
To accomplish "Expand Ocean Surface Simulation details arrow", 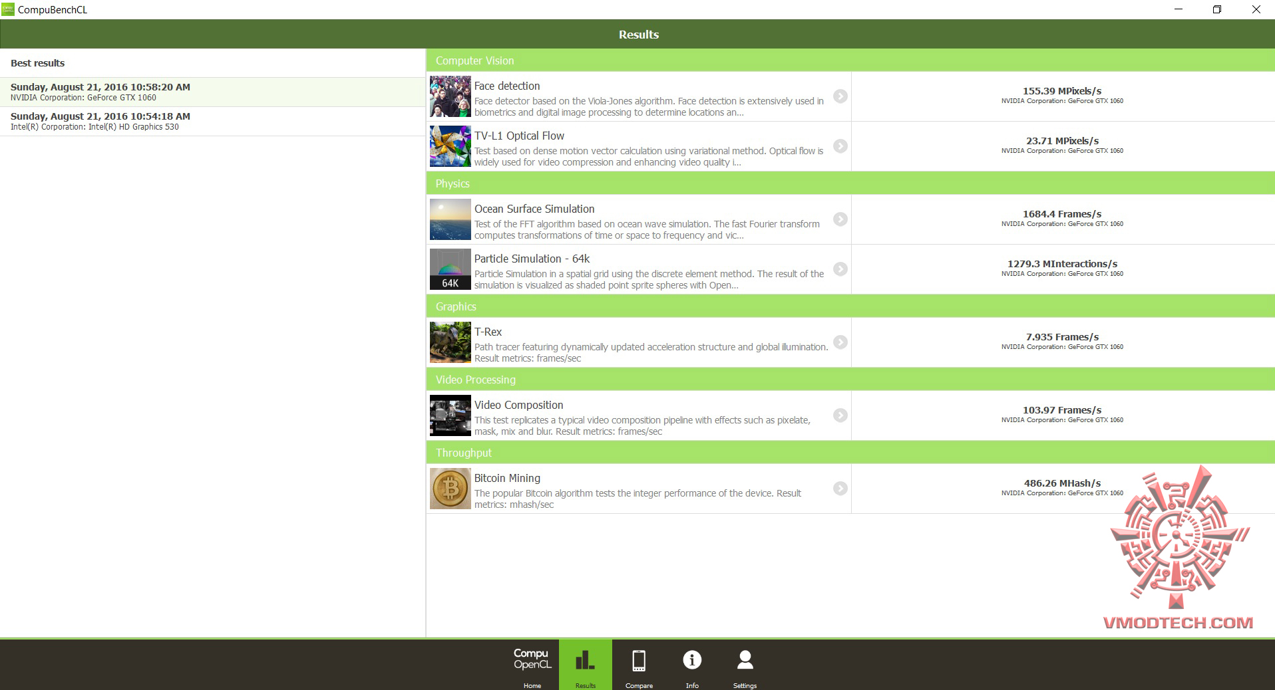I will click(840, 219).
